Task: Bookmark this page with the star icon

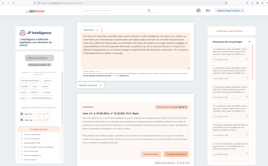Action: click(226, 3)
